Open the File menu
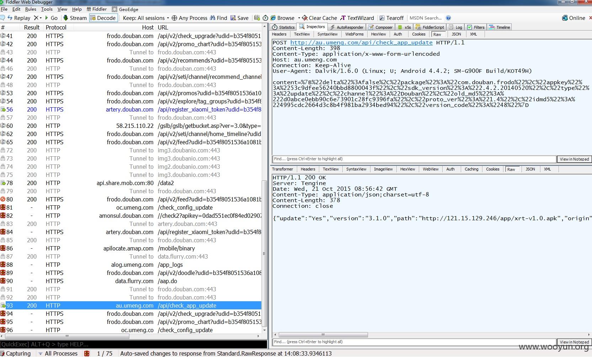 pos(4,9)
